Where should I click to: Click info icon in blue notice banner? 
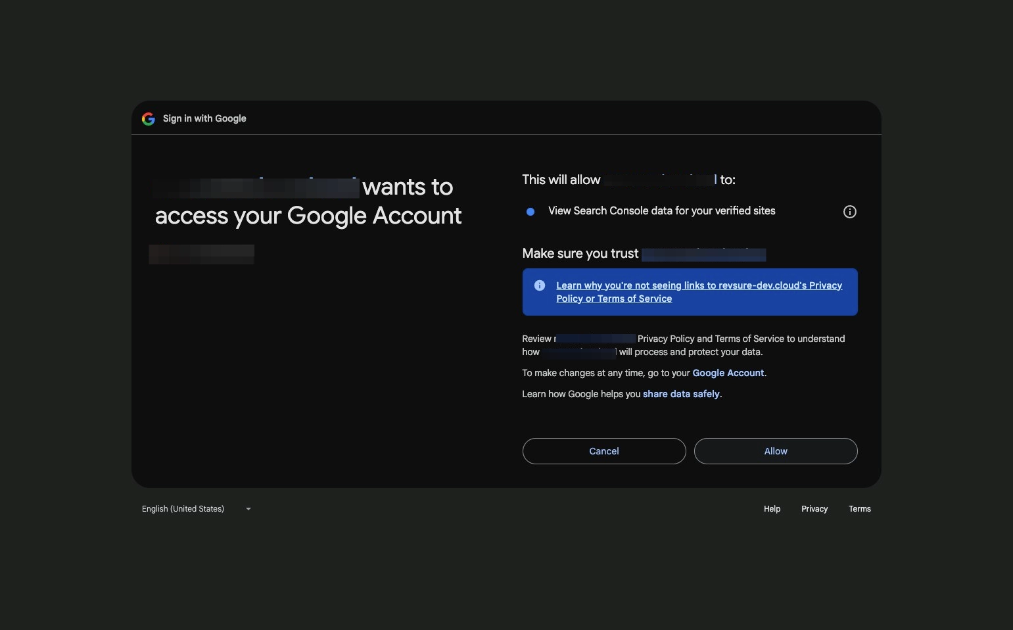(x=540, y=285)
